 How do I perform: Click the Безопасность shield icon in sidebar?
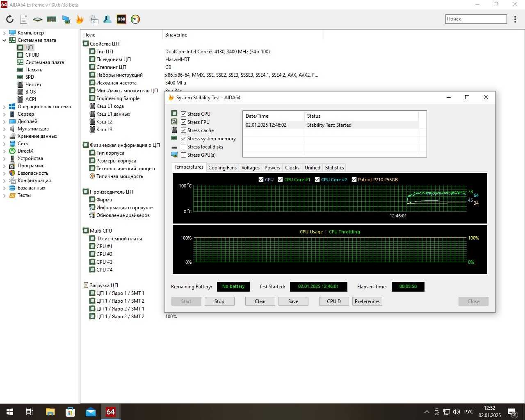coord(12,173)
